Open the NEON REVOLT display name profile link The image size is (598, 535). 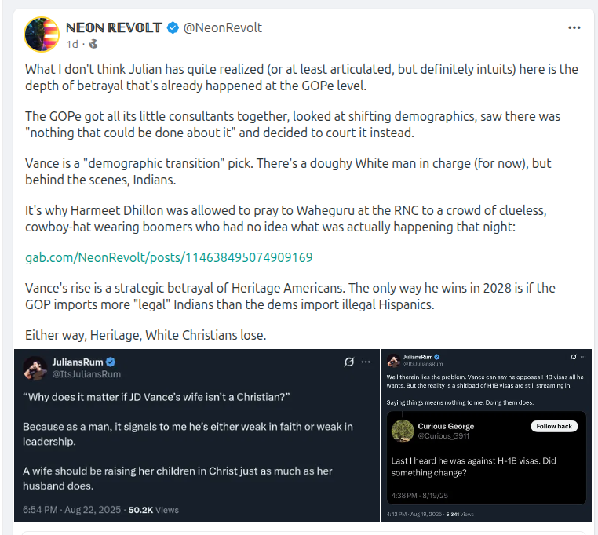click(114, 27)
